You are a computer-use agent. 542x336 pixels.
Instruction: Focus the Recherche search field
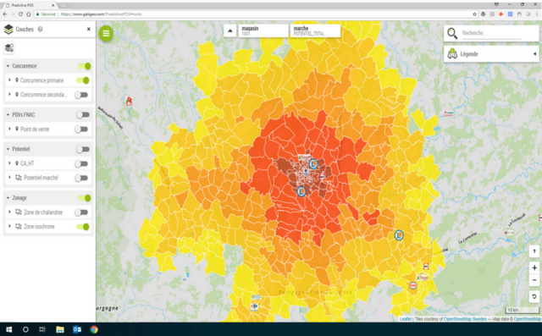(x=491, y=33)
